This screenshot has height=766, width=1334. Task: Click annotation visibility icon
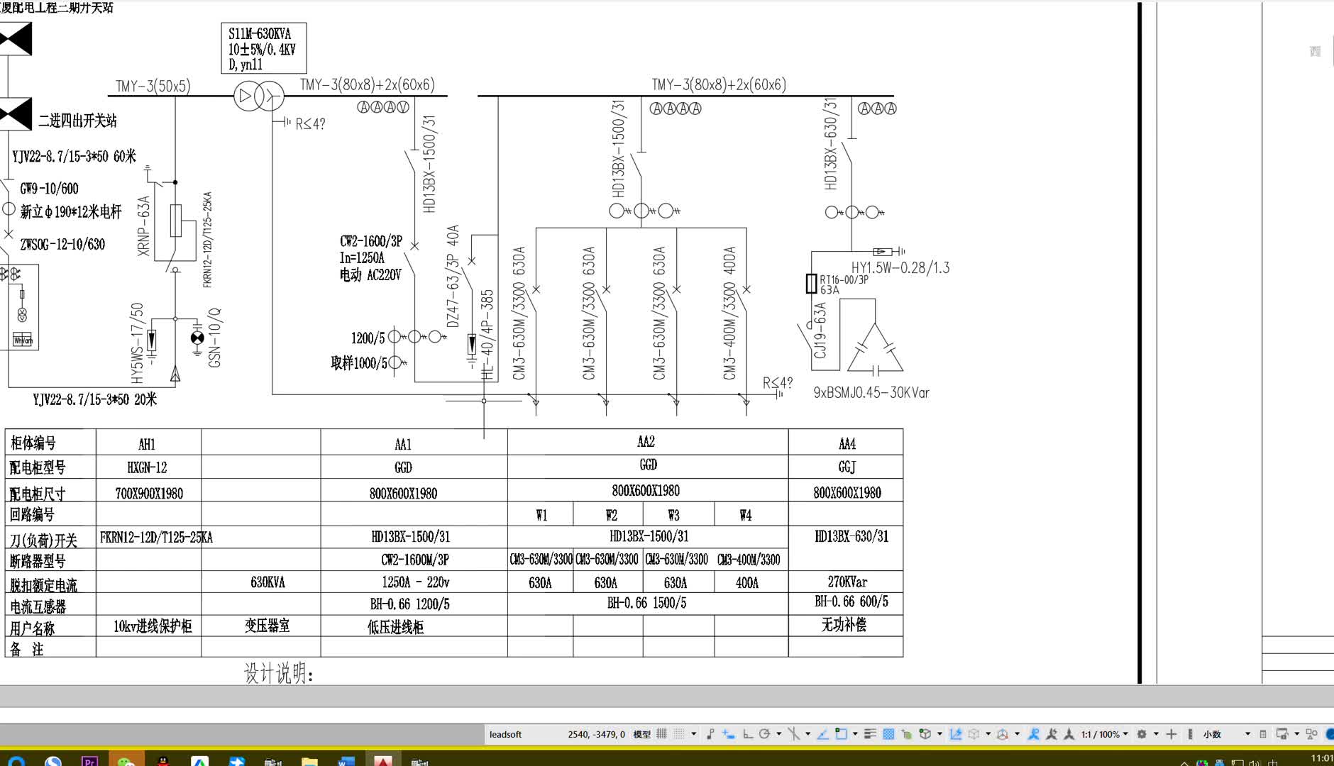1034,734
